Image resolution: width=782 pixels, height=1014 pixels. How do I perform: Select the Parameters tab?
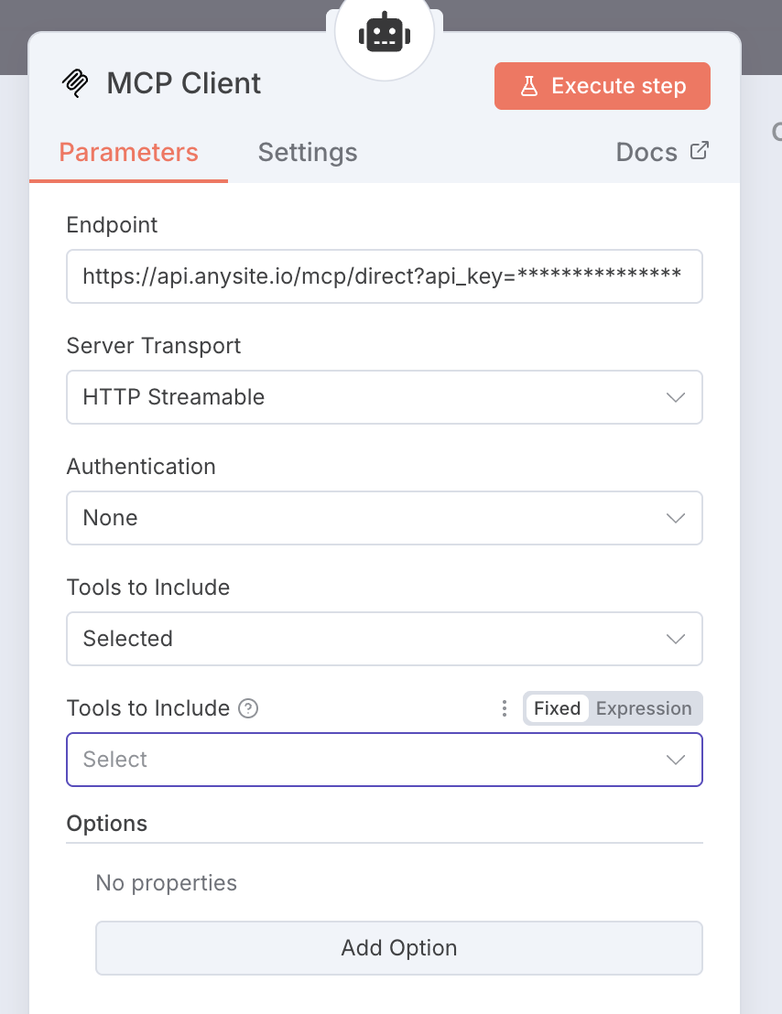point(128,152)
